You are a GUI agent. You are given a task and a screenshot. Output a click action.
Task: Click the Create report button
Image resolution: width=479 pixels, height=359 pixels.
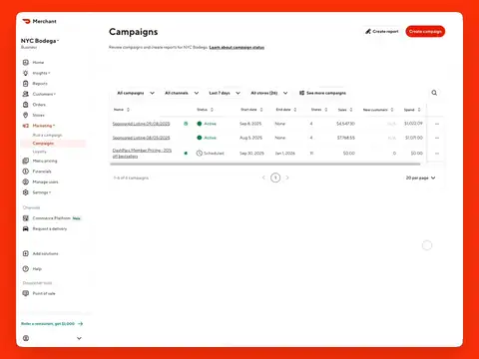tap(381, 31)
